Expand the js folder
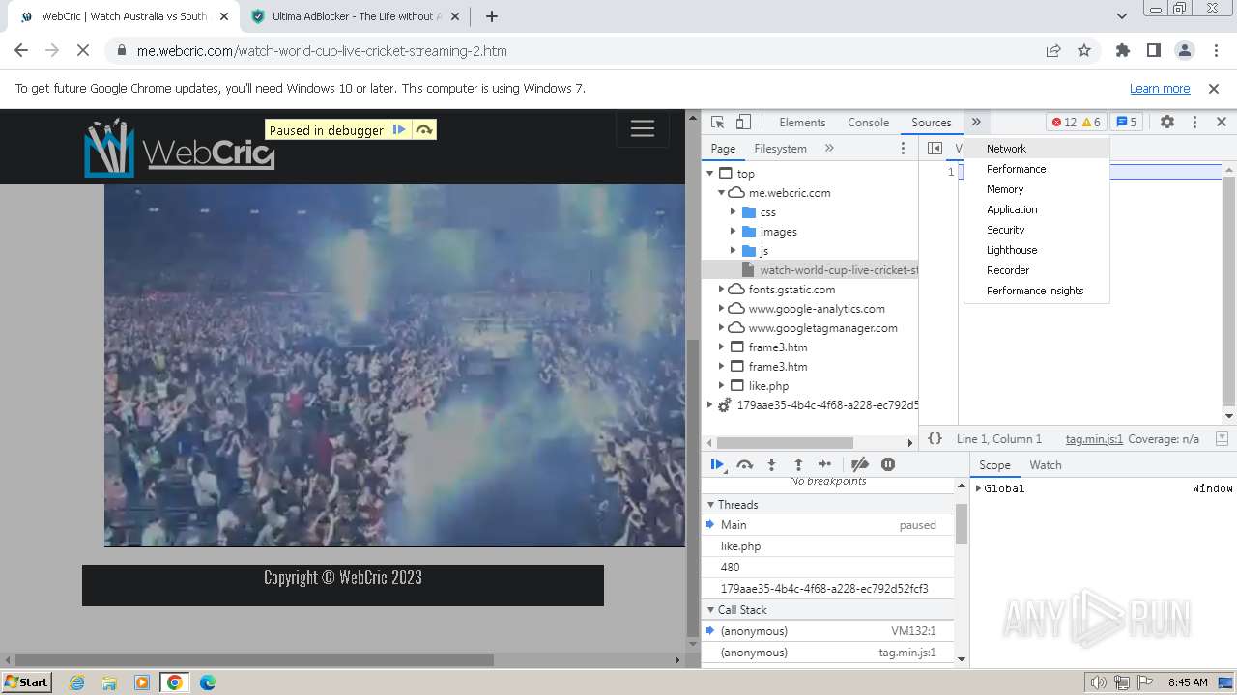This screenshot has width=1237, height=695. point(733,251)
